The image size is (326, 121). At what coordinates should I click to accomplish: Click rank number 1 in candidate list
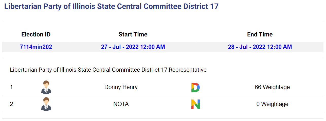point(11,87)
